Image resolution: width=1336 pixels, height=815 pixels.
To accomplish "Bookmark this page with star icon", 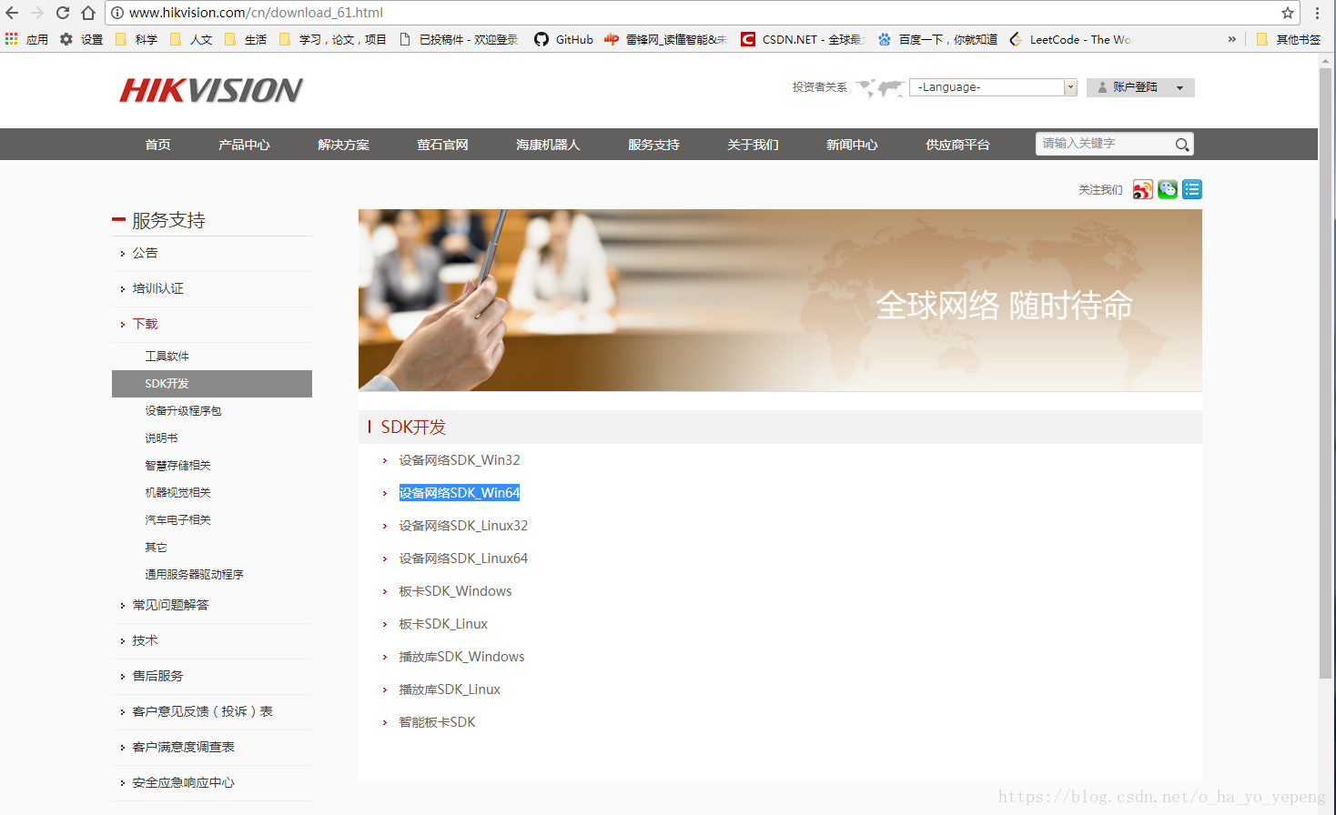I will [x=1288, y=13].
